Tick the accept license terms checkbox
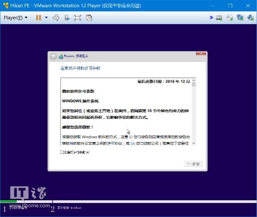 point(62,152)
